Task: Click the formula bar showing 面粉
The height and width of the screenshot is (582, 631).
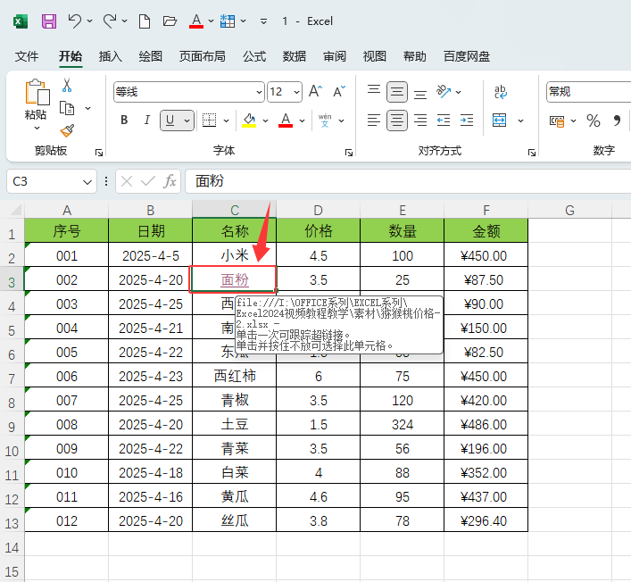Action: 408,181
